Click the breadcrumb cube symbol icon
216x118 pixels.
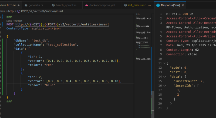(x=19, y=11)
